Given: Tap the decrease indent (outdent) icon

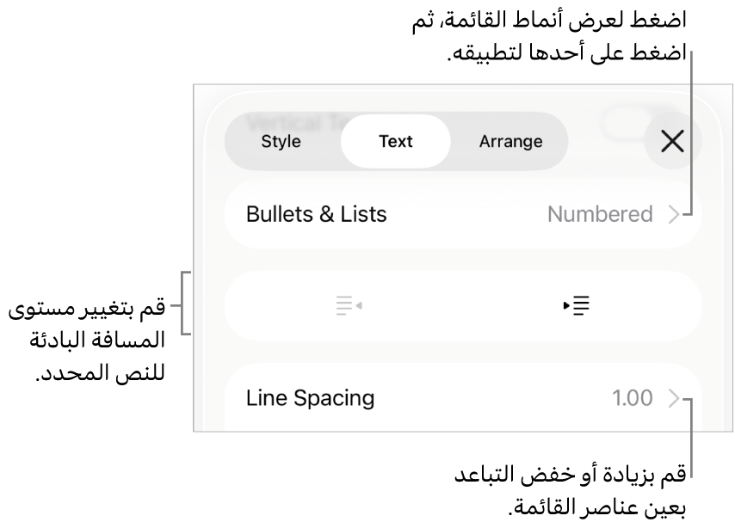Looking at the screenshot, I should coord(349,306).
